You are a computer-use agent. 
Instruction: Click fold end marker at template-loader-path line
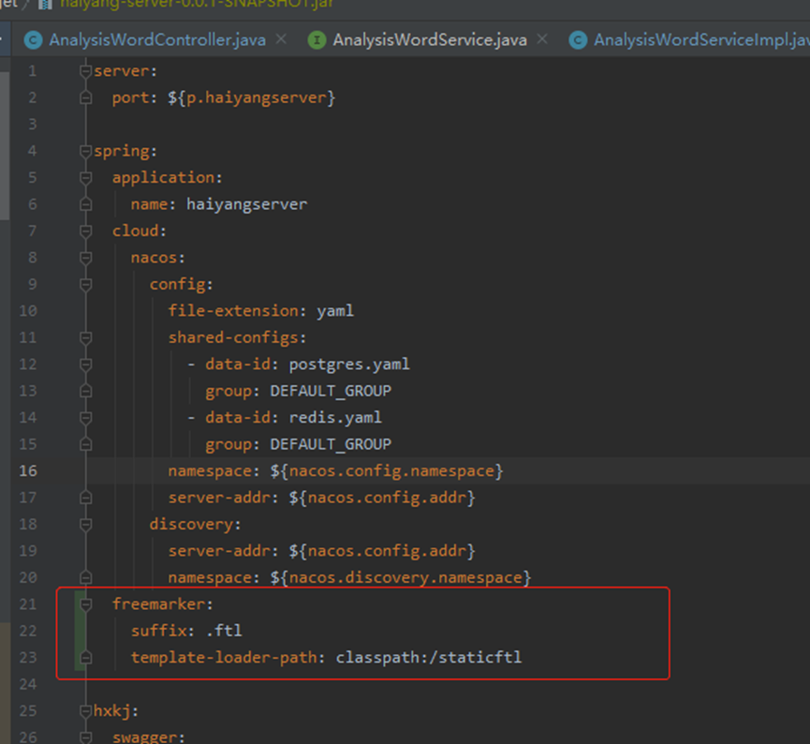(86, 658)
